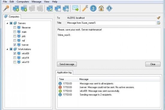This screenshot has width=165, height=110.
Task: Click the send message envelope icon
Action: (x=75, y=8)
